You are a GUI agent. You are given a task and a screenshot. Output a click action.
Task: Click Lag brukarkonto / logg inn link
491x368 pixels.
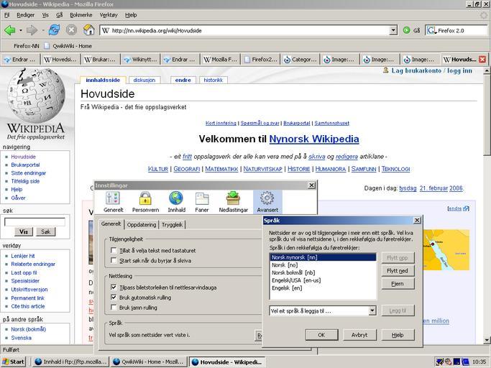[x=431, y=70]
